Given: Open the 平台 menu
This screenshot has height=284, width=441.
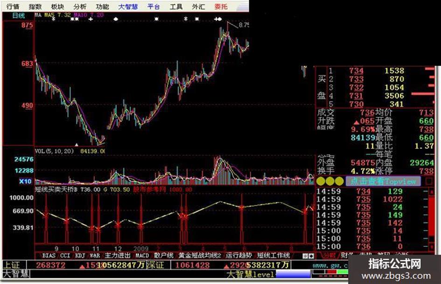Looking at the screenshot, I should click(154, 6).
